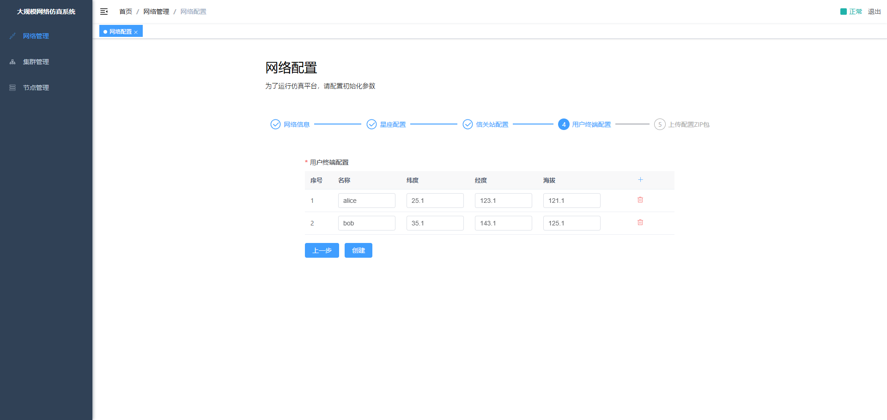Select the 网络配置 page tab

(120, 32)
